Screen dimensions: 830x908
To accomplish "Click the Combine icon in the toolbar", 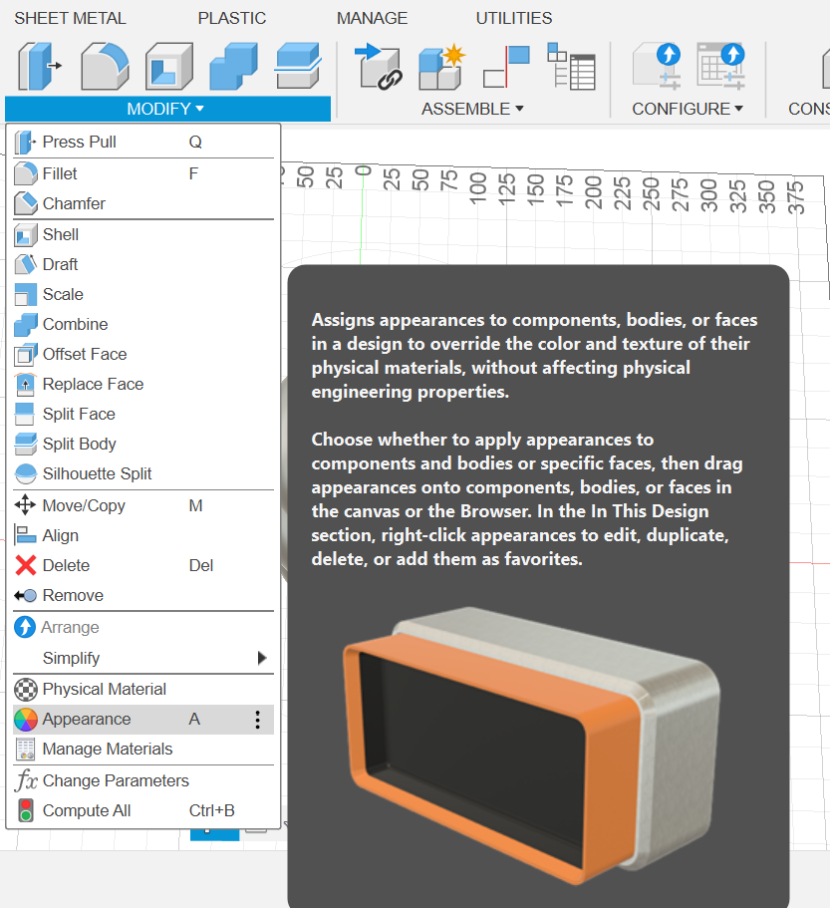I will (234, 67).
